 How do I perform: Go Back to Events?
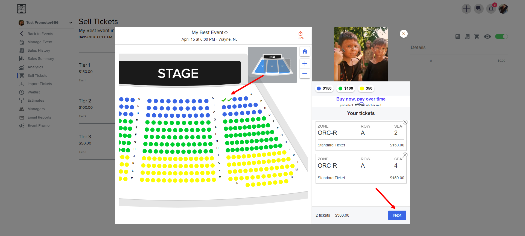click(x=40, y=34)
